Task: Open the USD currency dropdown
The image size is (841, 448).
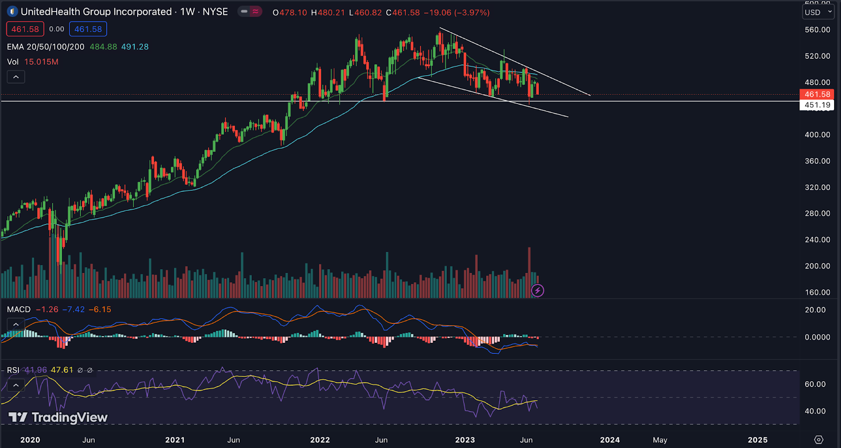Action: coord(818,12)
